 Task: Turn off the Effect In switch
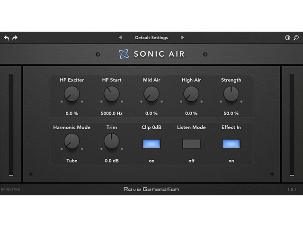click(x=231, y=144)
